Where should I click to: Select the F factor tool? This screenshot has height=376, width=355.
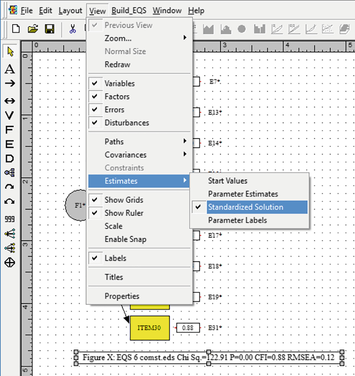click(10, 130)
